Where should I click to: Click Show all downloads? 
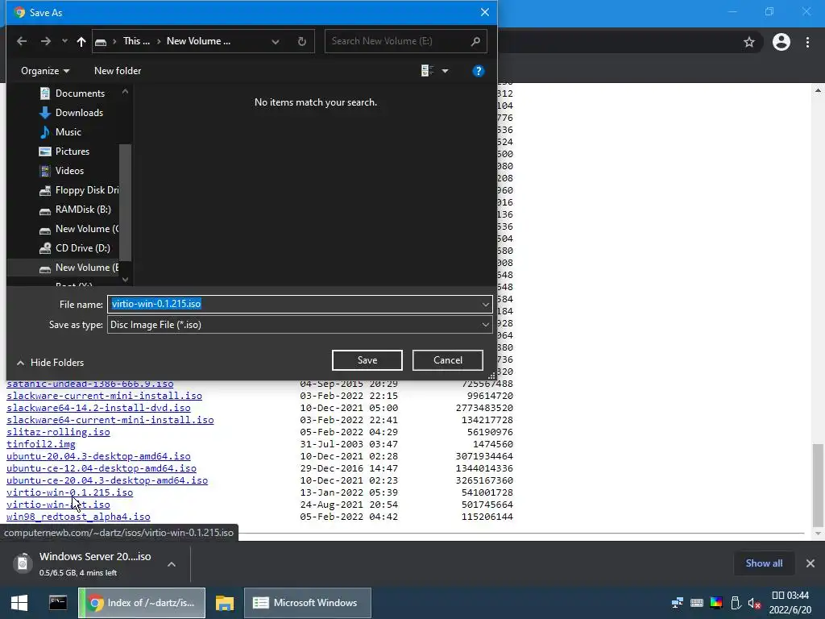pos(764,563)
